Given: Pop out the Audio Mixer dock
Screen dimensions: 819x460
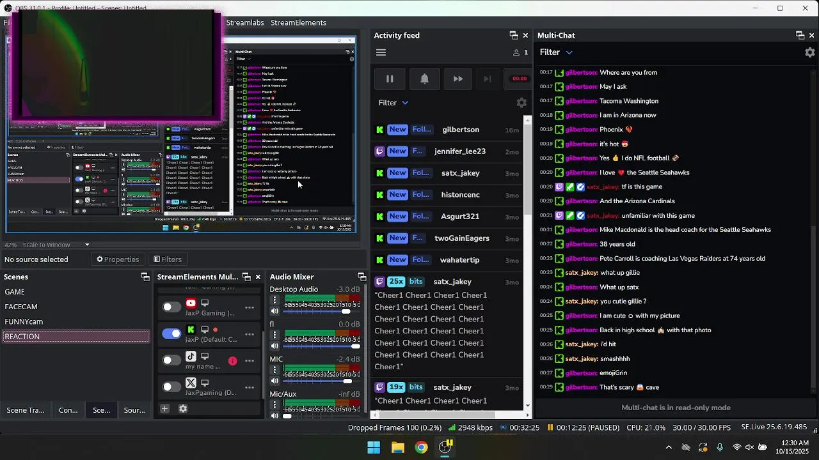Looking at the screenshot, I should click(362, 277).
